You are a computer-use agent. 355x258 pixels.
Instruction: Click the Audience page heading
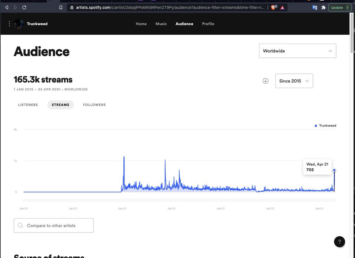click(41, 51)
